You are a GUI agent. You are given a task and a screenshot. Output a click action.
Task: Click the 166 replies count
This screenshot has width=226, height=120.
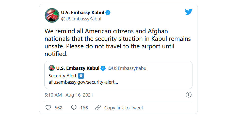pyautogui.click(x=84, y=108)
